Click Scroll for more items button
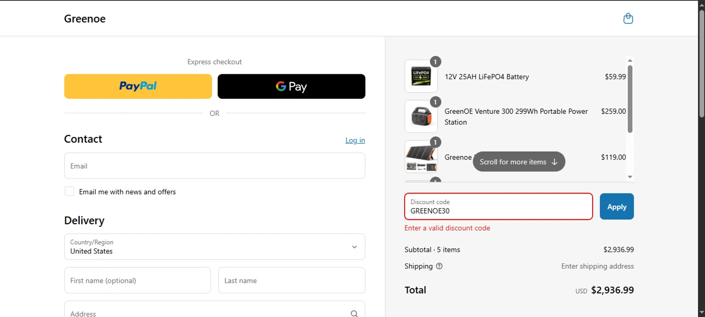The height and width of the screenshot is (317, 705). point(519,162)
